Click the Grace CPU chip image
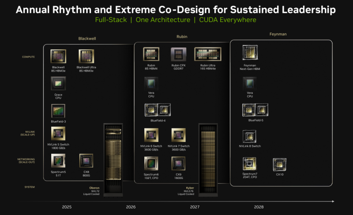The image size is (353, 215). 58,84
